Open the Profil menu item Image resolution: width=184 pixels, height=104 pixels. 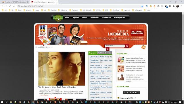67,17
